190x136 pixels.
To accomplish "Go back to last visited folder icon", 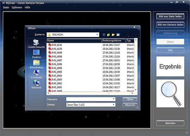I will coord(104,35).
